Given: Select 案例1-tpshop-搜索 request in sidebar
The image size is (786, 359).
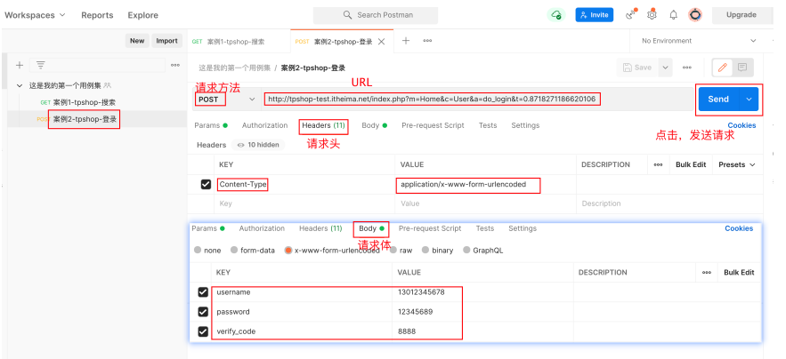Looking at the screenshot, I should [85, 102].
